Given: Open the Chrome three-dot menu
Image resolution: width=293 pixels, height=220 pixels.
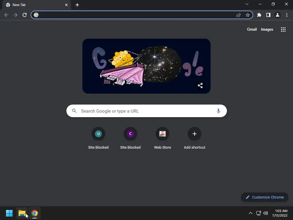Looking at the screenshot, I should (x=287, y=15).
